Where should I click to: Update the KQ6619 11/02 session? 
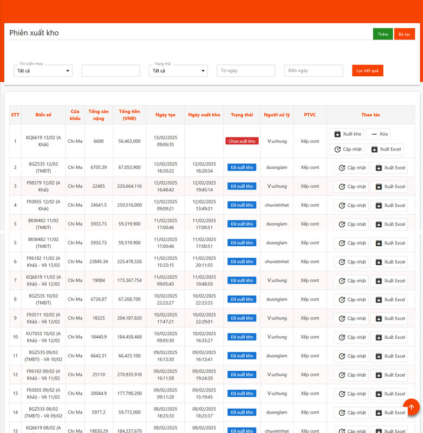[x=351, y=281]
